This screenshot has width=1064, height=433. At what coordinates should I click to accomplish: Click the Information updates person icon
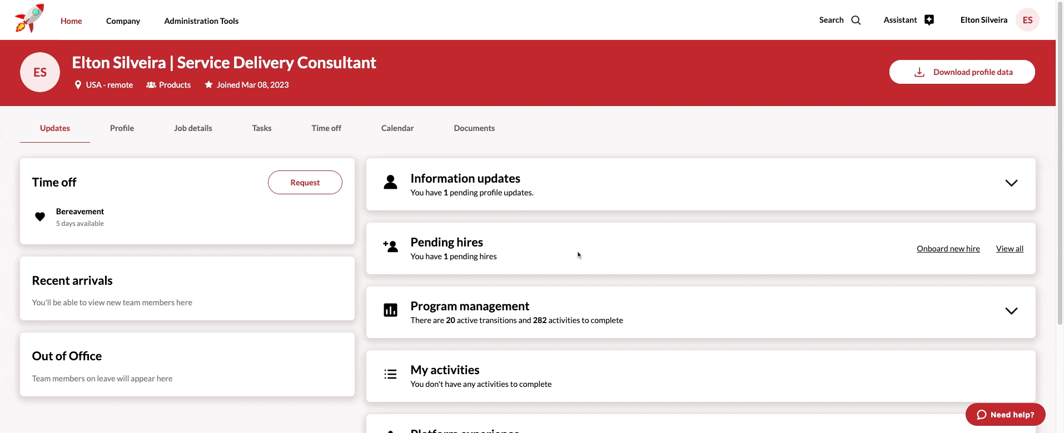(x=390, y=182)
